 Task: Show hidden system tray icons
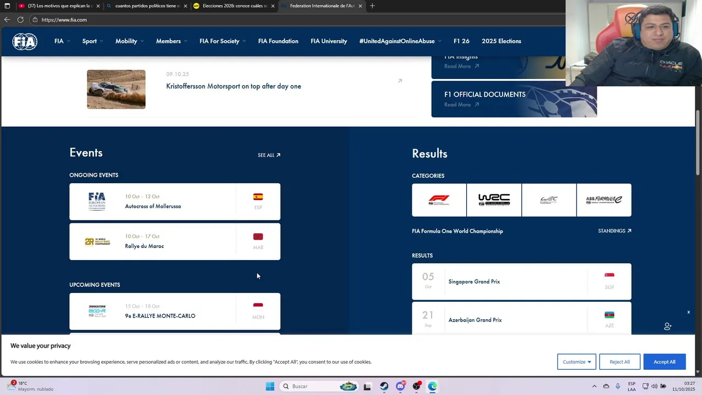click(594, 386)
